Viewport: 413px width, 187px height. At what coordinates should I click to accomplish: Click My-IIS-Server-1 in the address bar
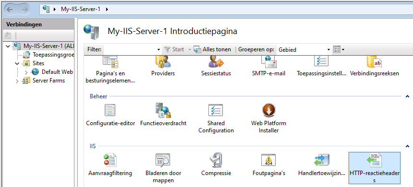(x=81, y=9)
